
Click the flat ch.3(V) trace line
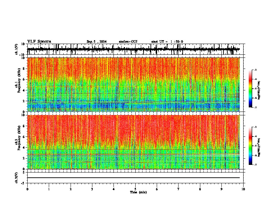(134, 178)
